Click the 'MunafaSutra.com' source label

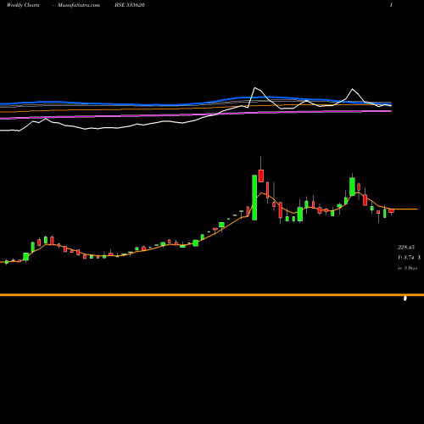point(79,5)
